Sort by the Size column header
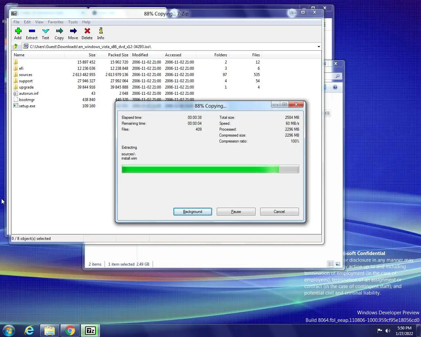The width and height of the screenshot is (421, 337). click(x=81, y=55)
